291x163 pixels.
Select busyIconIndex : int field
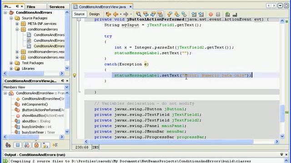(36, 127)
